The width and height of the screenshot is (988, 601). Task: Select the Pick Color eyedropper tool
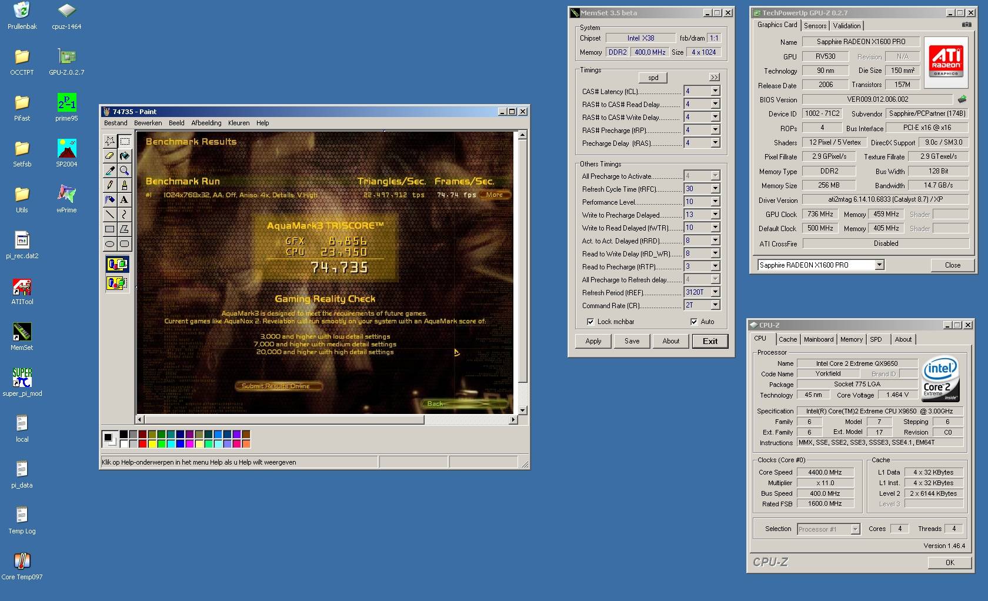(x=110, y=171)
